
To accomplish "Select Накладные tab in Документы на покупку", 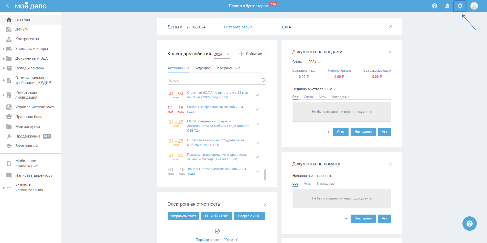I will [x=326, y=184].
